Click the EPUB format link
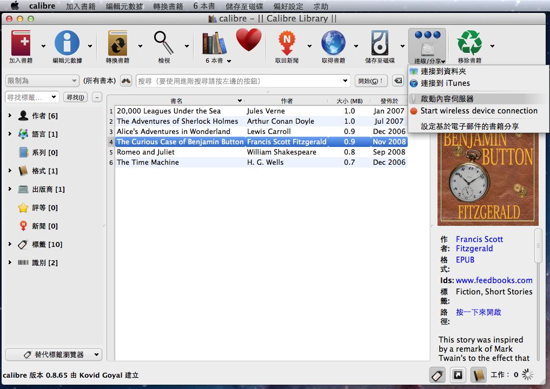The image size is (550, 389). click(465, 260)
